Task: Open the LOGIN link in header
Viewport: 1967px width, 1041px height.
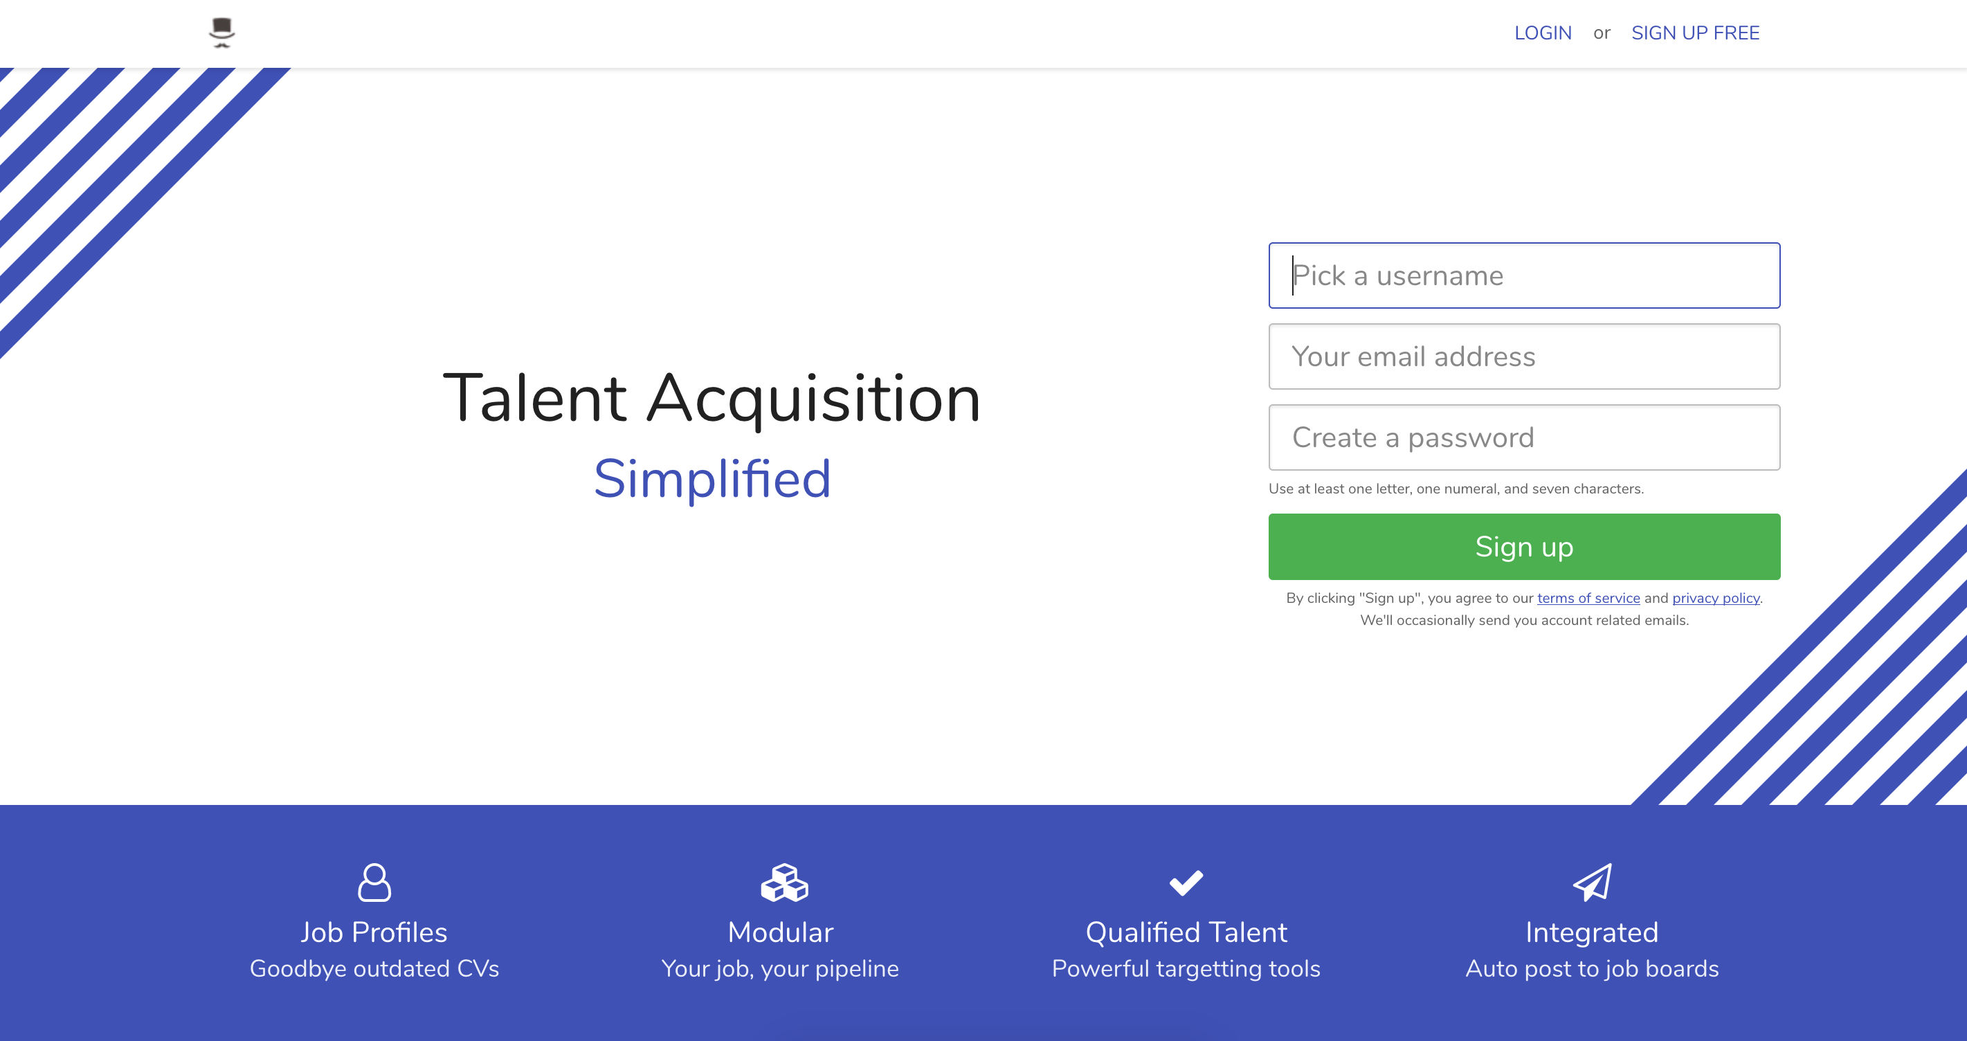Action: point(1543,33)
